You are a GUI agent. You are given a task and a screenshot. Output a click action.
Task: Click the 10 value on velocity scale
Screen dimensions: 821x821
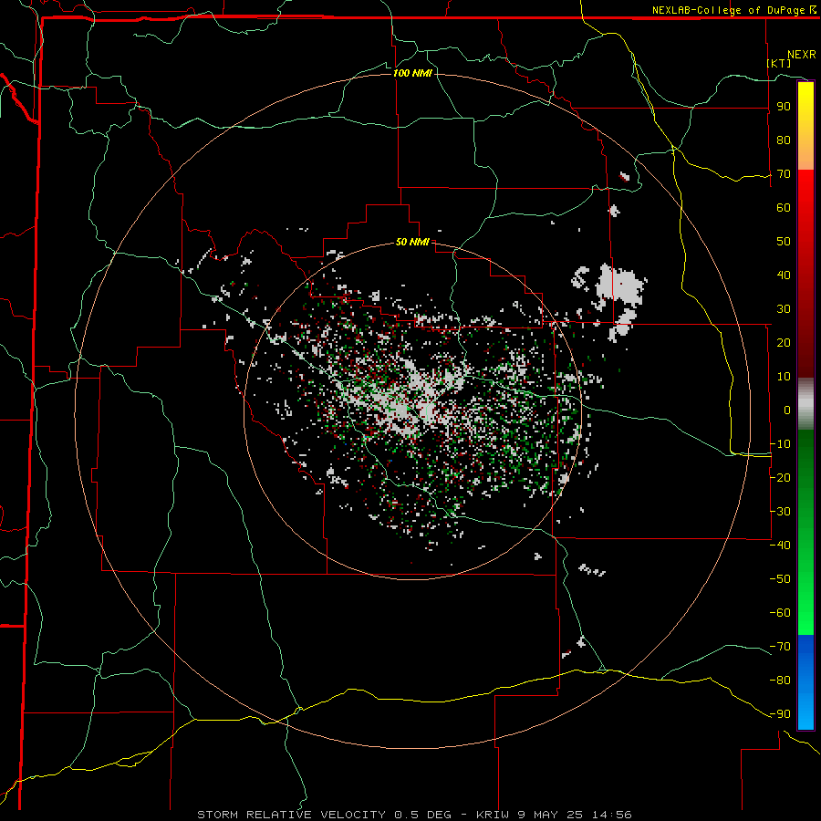pos(784,377)
